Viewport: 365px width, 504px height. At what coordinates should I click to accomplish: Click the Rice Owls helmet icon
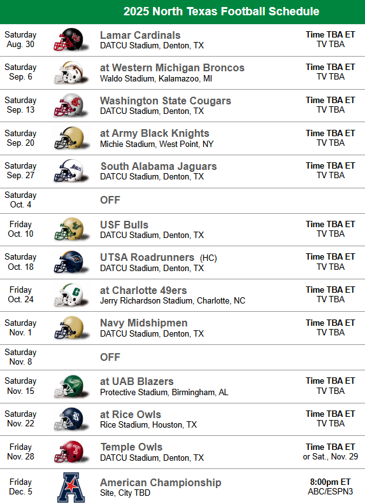coord(71,419)
